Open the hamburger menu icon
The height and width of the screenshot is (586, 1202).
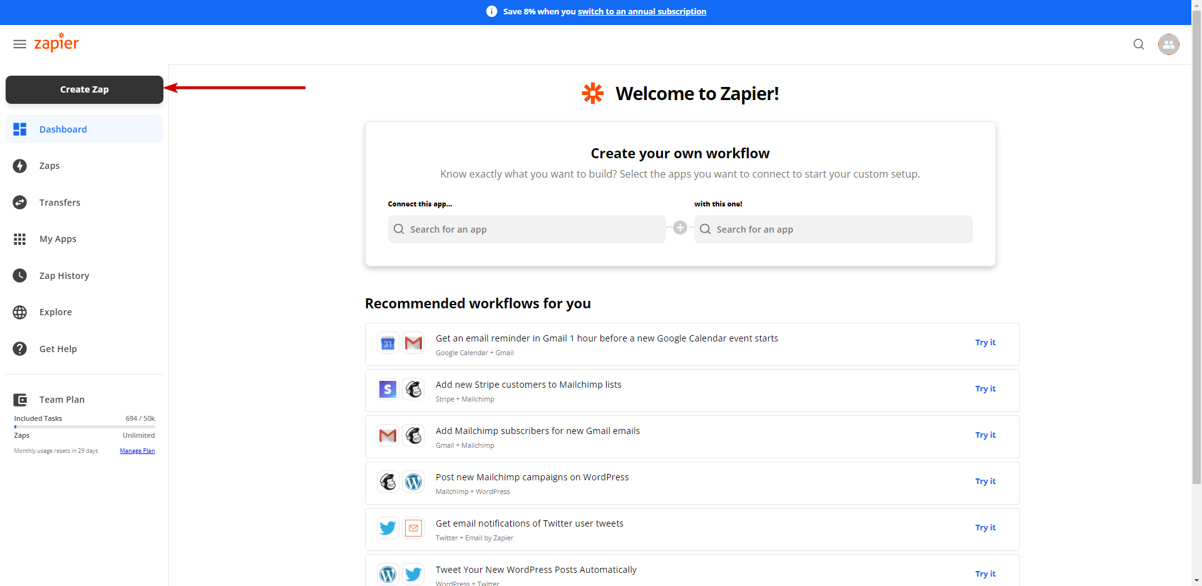(x=19, y=44)
